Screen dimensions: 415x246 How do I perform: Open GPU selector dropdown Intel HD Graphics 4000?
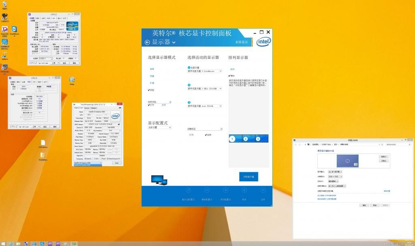88,163
